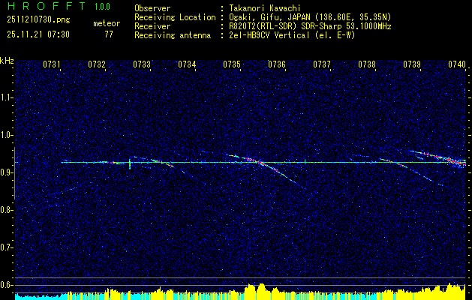
Task: Click the 0735 time marker
Action: point(232,64)
